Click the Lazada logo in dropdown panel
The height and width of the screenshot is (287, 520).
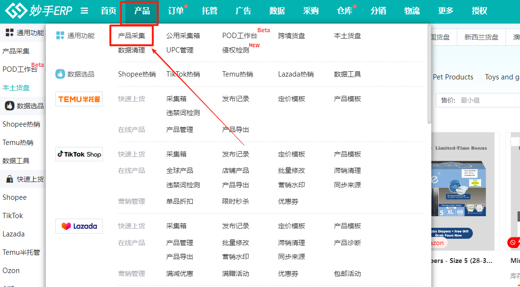[x=79, y=226]
